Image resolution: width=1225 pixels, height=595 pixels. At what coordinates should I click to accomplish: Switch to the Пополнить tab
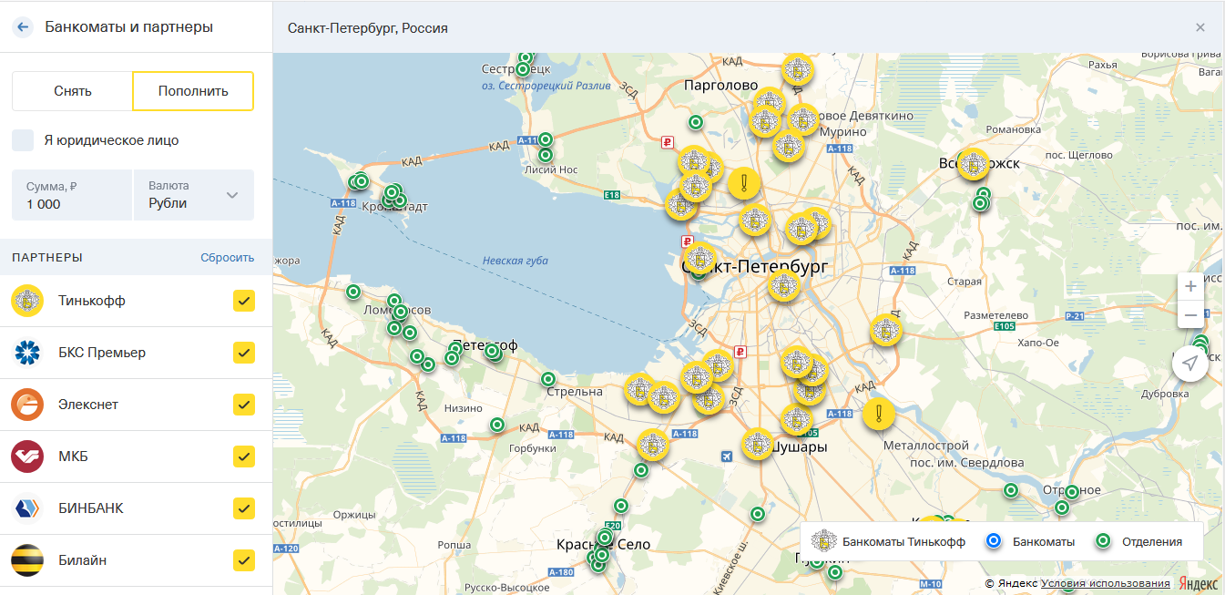(193, 91)
